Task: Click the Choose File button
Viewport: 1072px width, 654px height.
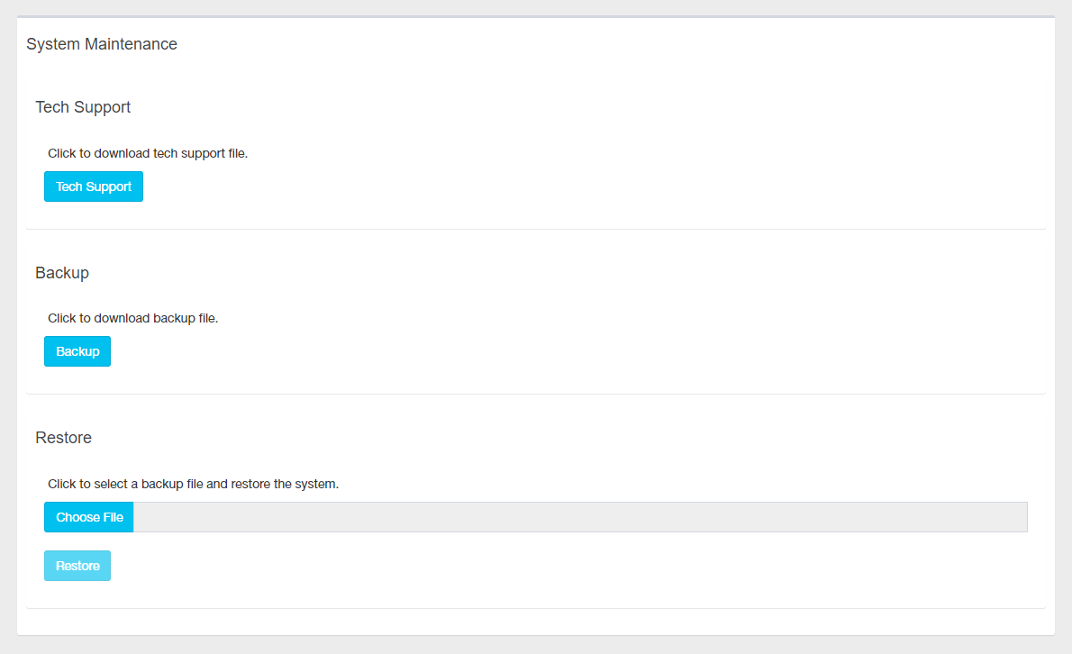Action: pyautogui.click(x=89, y=517)
